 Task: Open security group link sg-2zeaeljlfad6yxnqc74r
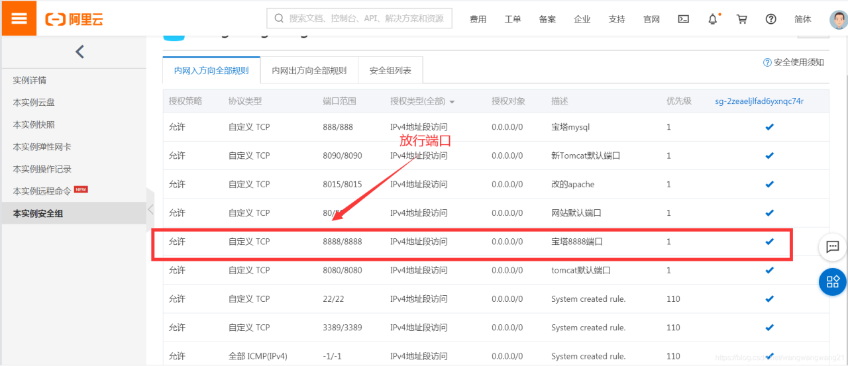click(759, 101)
